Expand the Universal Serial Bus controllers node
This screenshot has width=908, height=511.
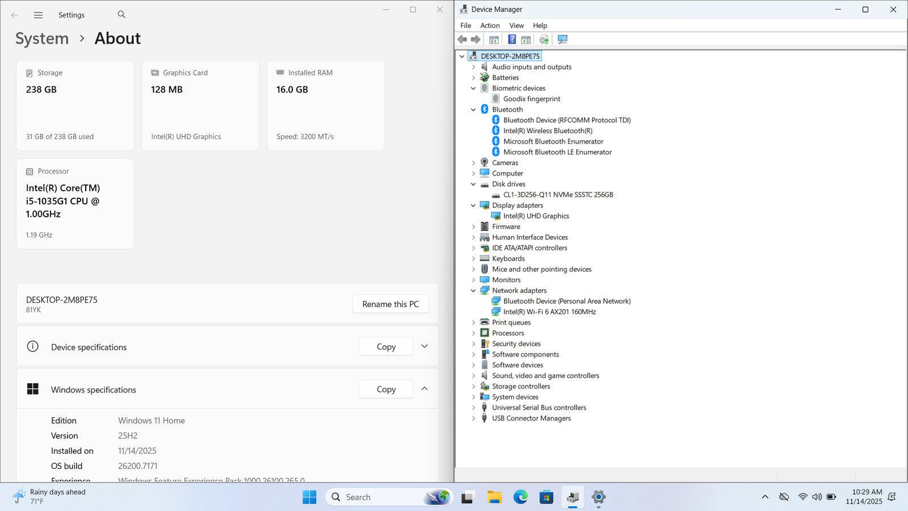473,408
